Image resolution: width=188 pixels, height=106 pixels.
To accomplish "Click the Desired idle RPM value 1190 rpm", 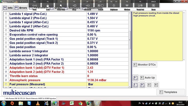I will (94, 30).
